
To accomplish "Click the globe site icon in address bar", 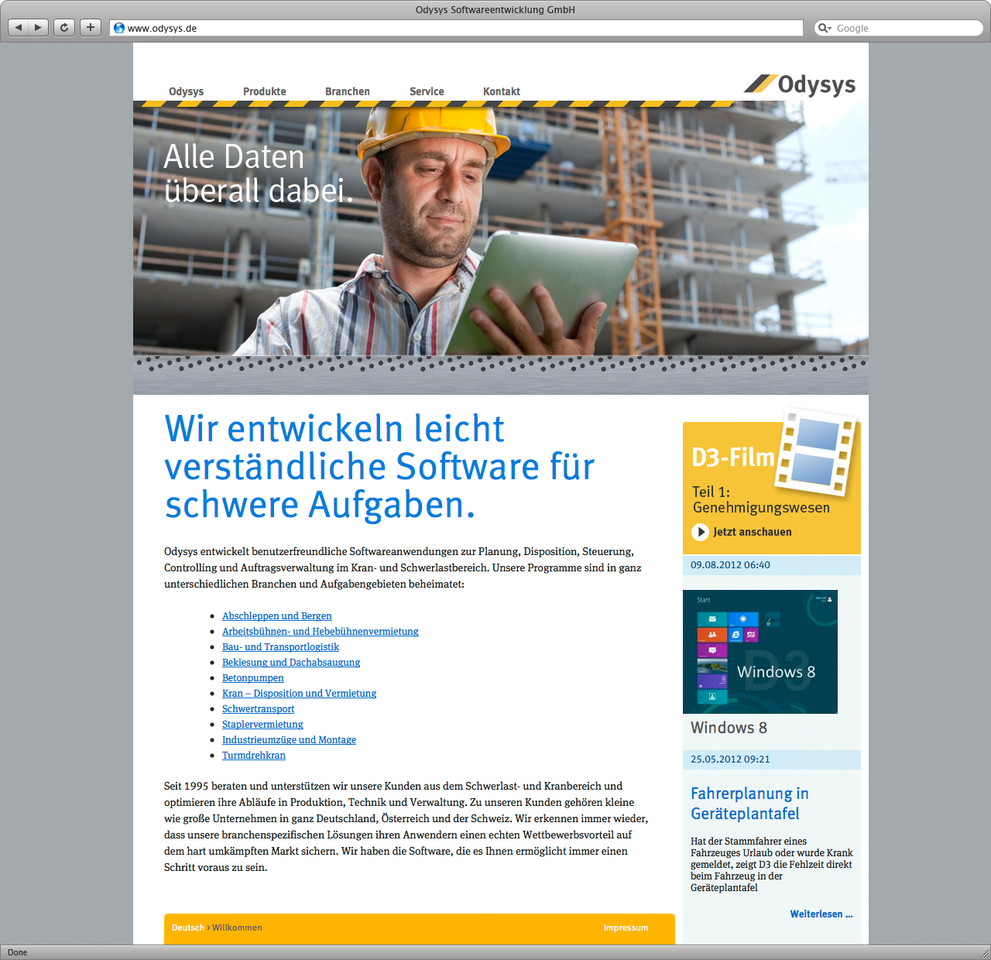I will [x=119, y=28].
